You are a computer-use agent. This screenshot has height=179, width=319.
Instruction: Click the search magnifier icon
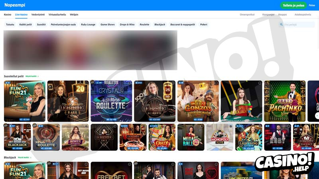pos(281,25)
